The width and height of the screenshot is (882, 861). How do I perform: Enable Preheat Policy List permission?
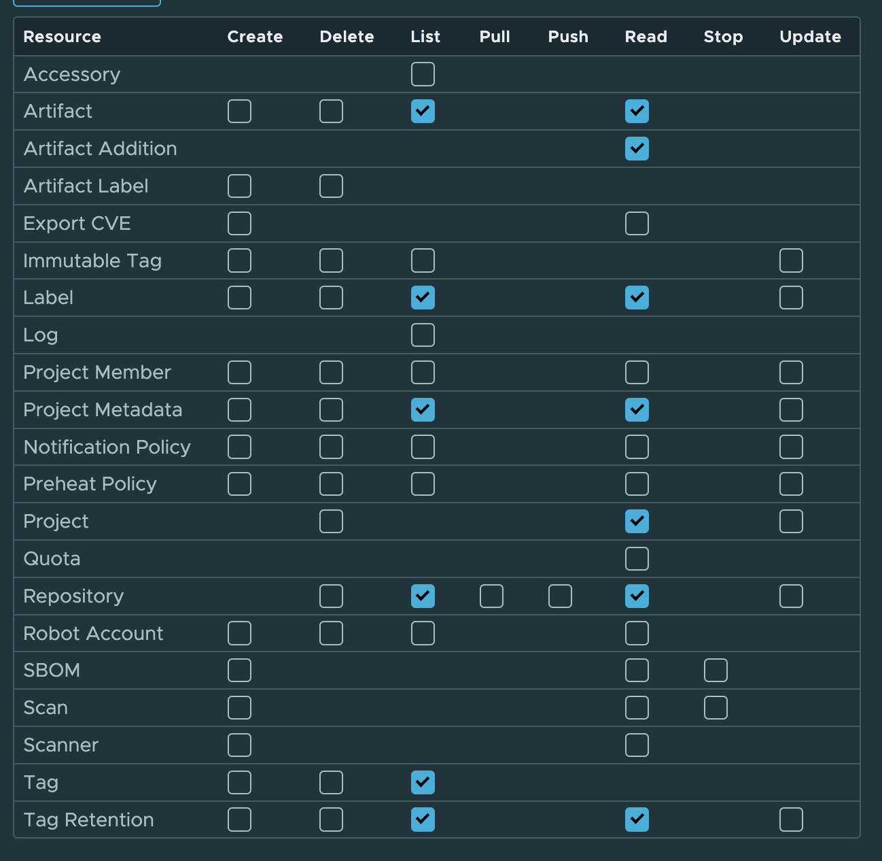[423, 484]
